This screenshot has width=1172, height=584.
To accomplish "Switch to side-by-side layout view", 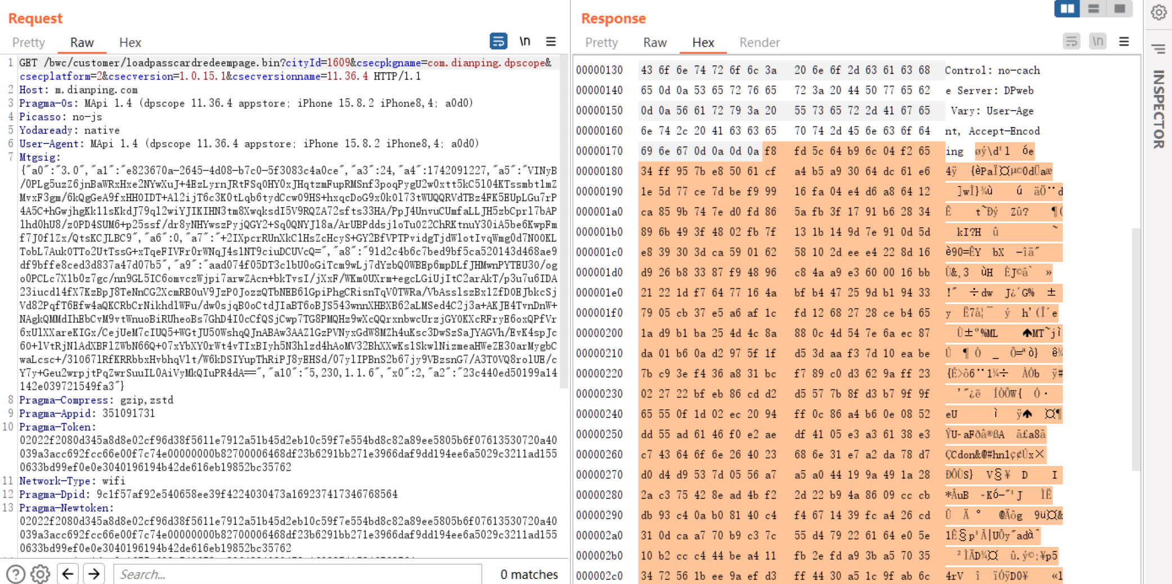I will pos(1067,9).
